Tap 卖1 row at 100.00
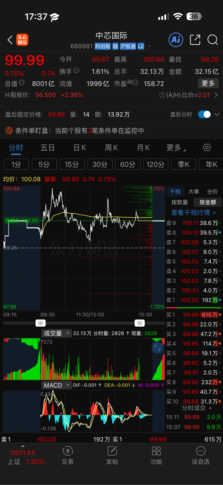 click(194, 300)
